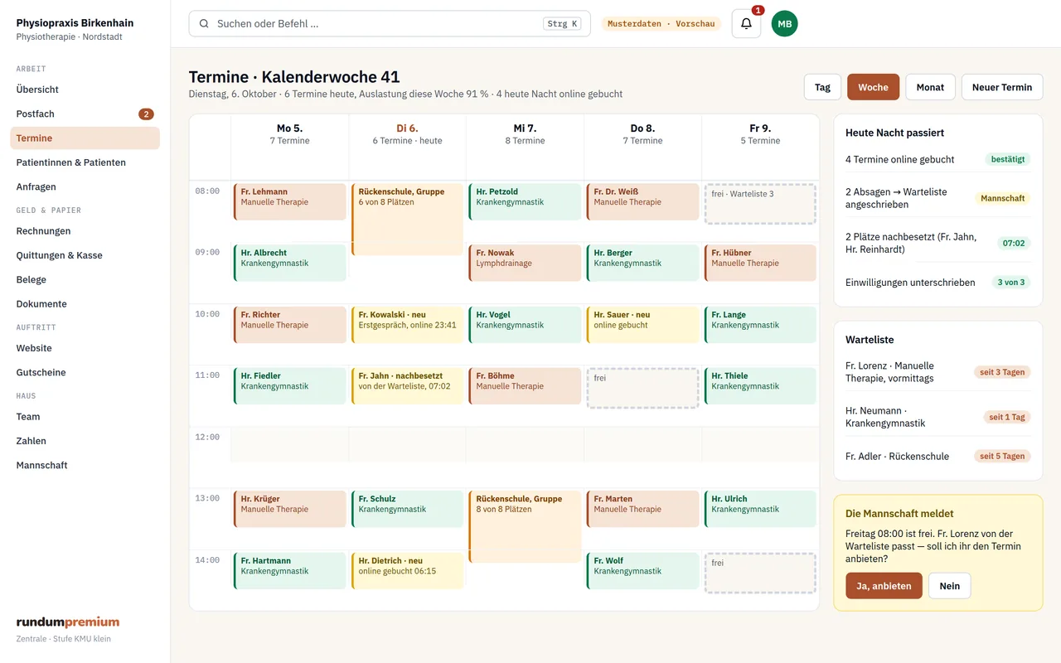Decline the offer with Nein
Viewport: 1061px width, 663px height.
click(950, 586)
